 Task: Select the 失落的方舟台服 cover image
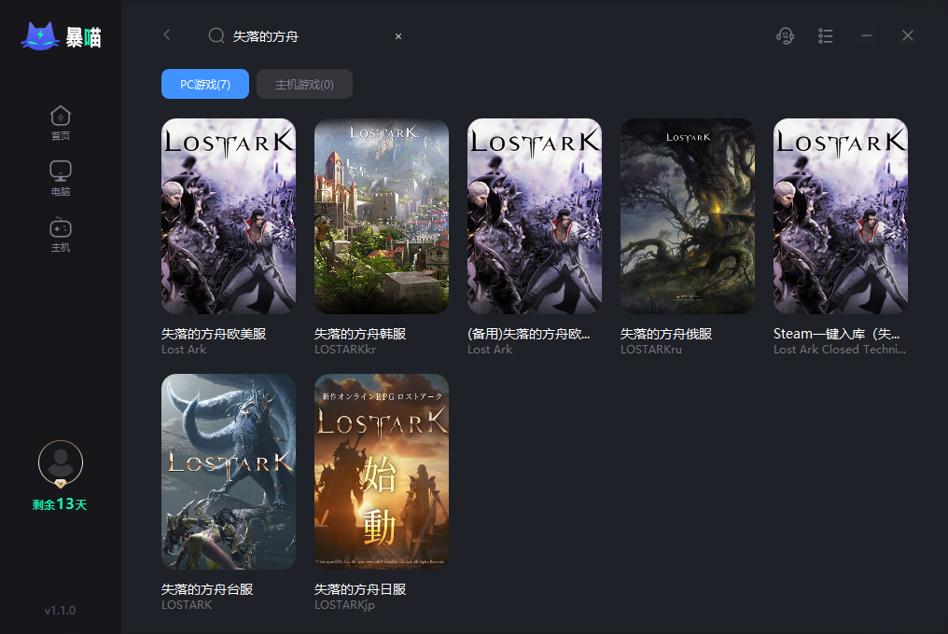tap(229, 472)
